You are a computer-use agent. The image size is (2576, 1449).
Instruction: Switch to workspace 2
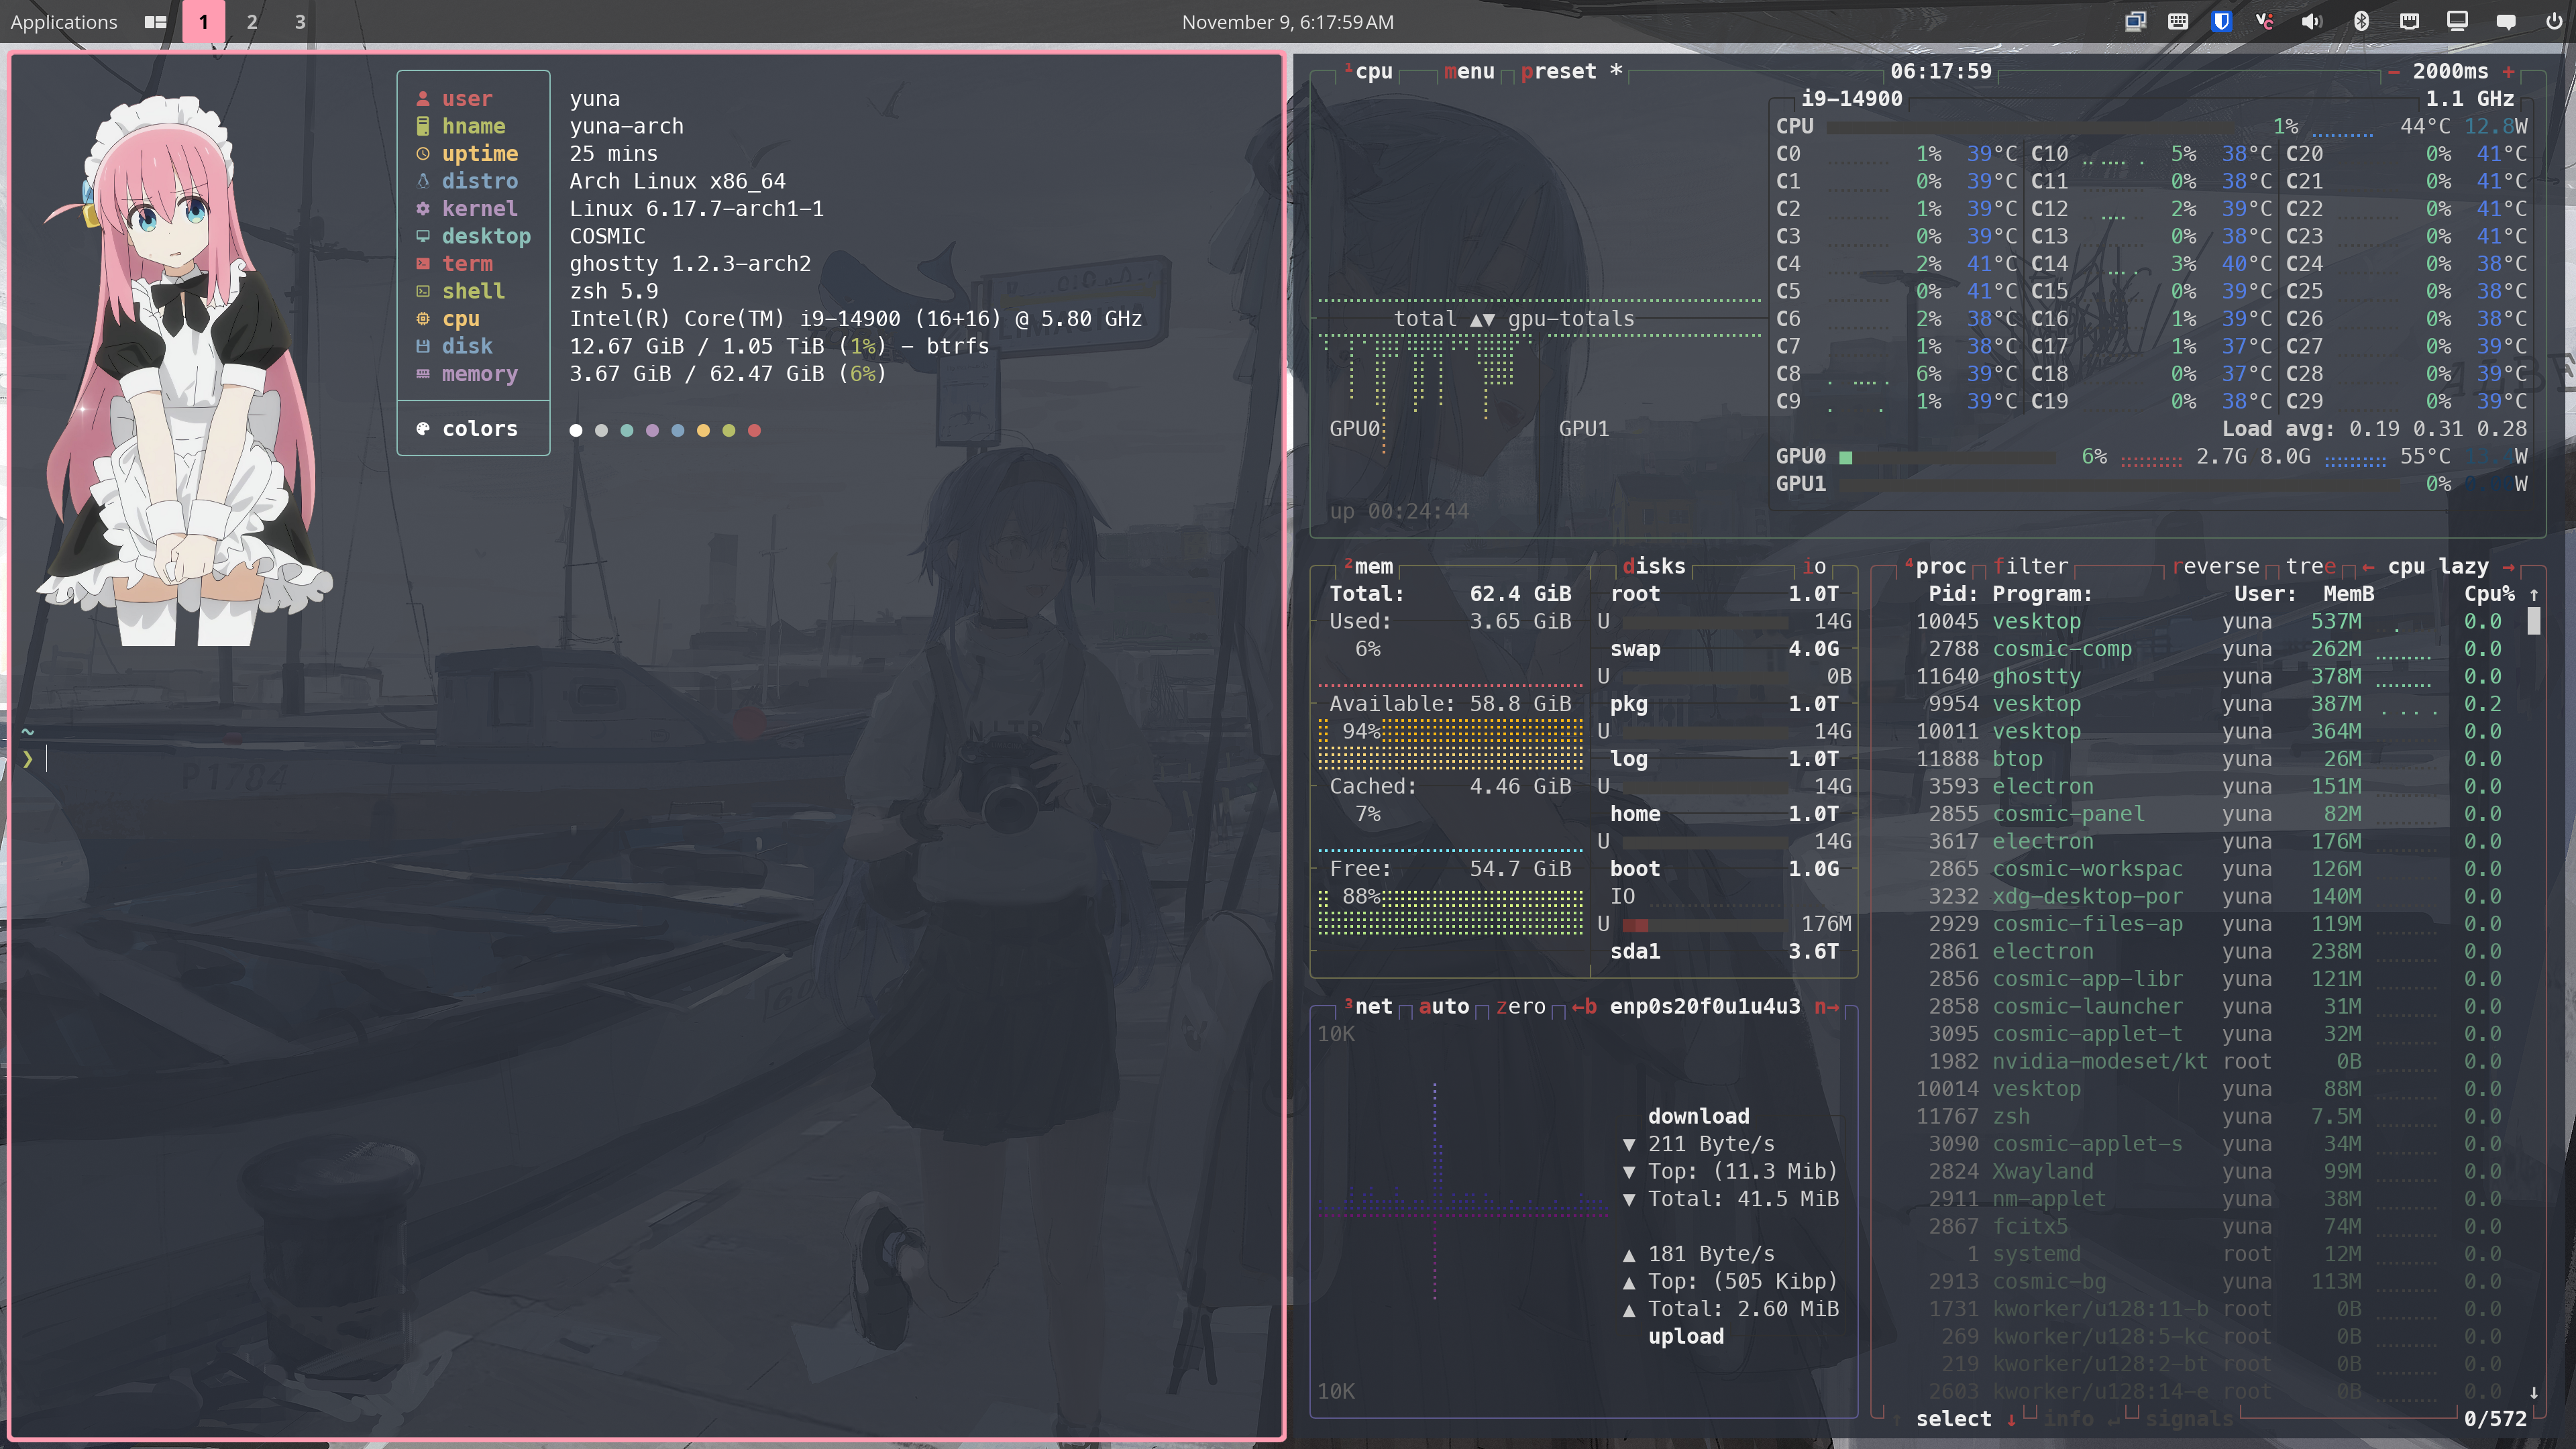coord(252,21)
